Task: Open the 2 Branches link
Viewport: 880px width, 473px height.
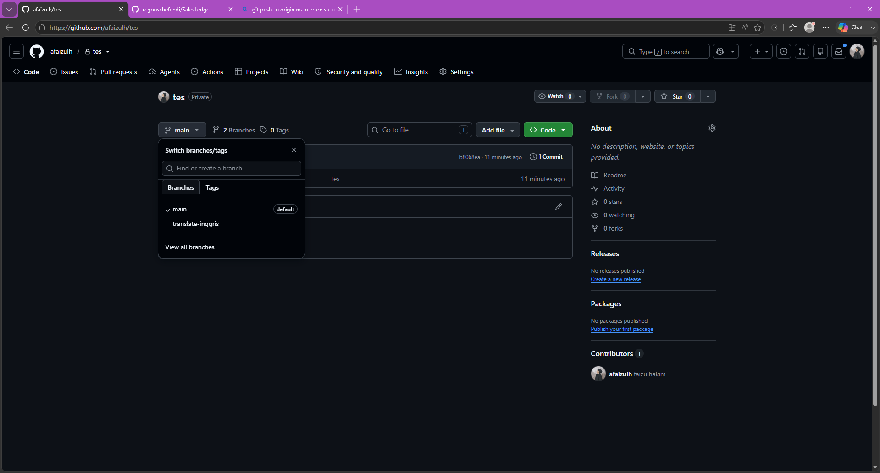Action: point(234,130)
